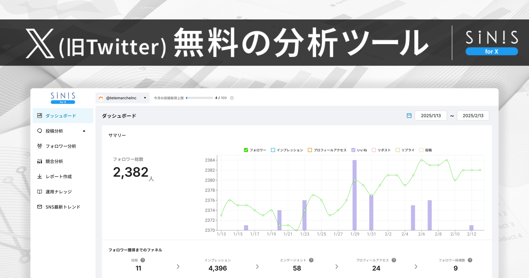Click the dashboard icon in sidebar
Screen dimensions: 529x278
(x=40, y=116)
